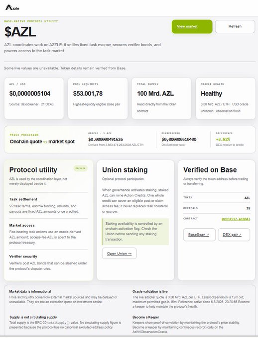Select AZL / USD price $0,0000005104
This screenshot has width=258, height=338.
pos(30,93)
